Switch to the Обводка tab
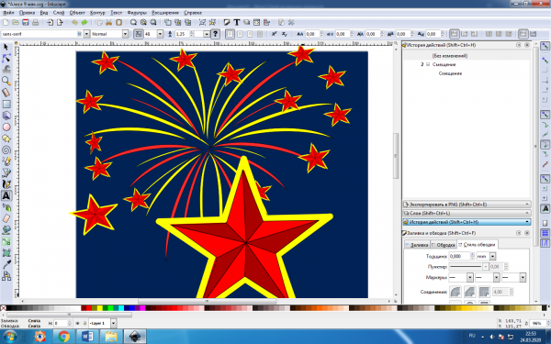This screenshot has width=551, height=344. click(x=444, y=245)
